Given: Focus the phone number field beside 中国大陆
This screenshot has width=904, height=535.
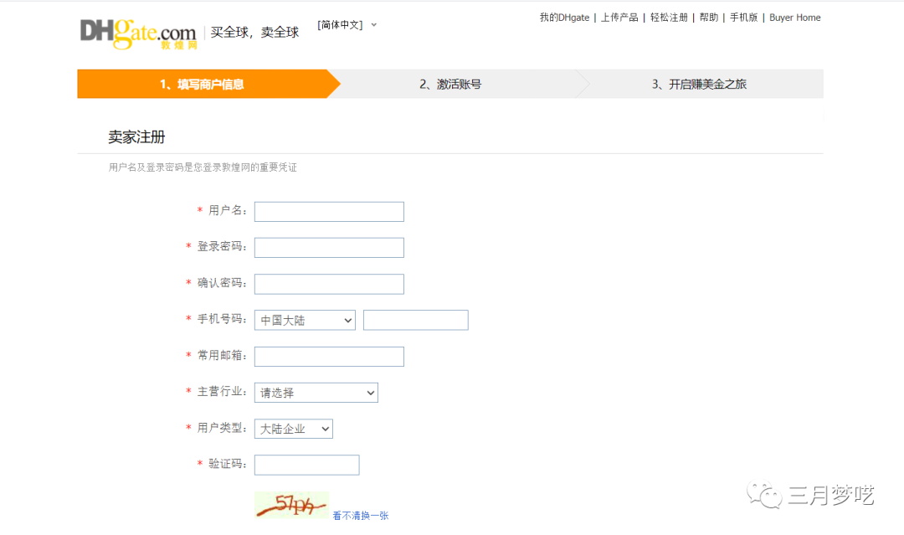Looking at the screenshot, I should 416,320.
